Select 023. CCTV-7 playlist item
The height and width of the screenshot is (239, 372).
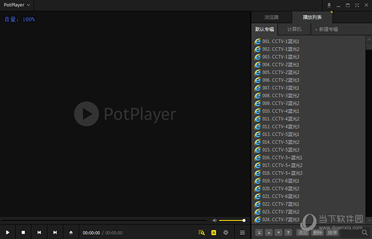308,212
